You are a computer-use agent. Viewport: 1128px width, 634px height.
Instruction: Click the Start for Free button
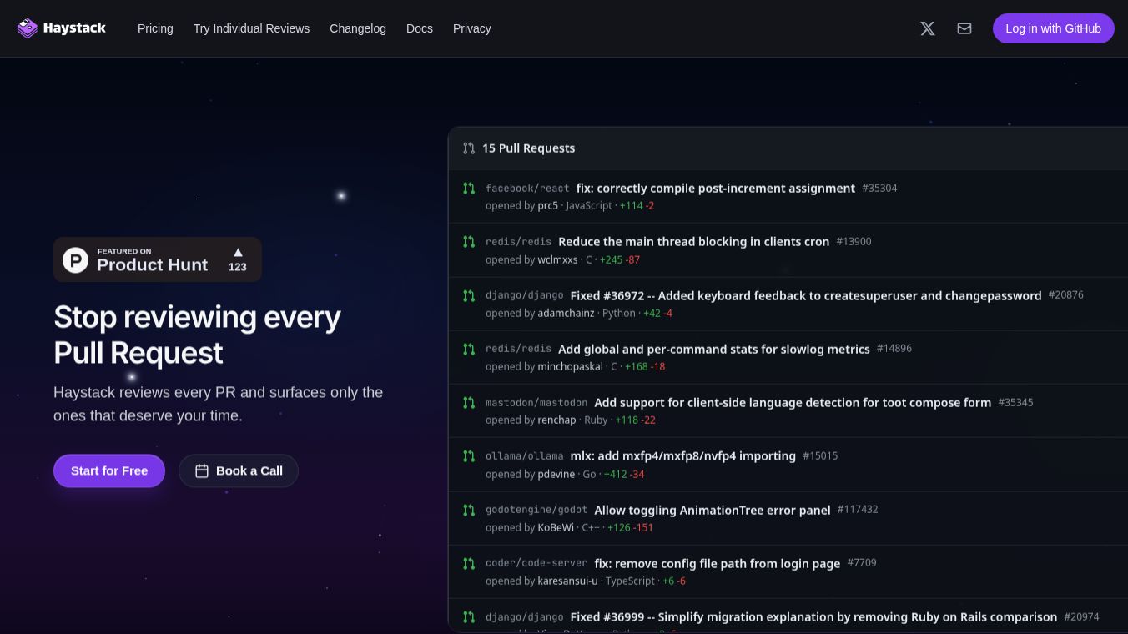click(109, 471)
